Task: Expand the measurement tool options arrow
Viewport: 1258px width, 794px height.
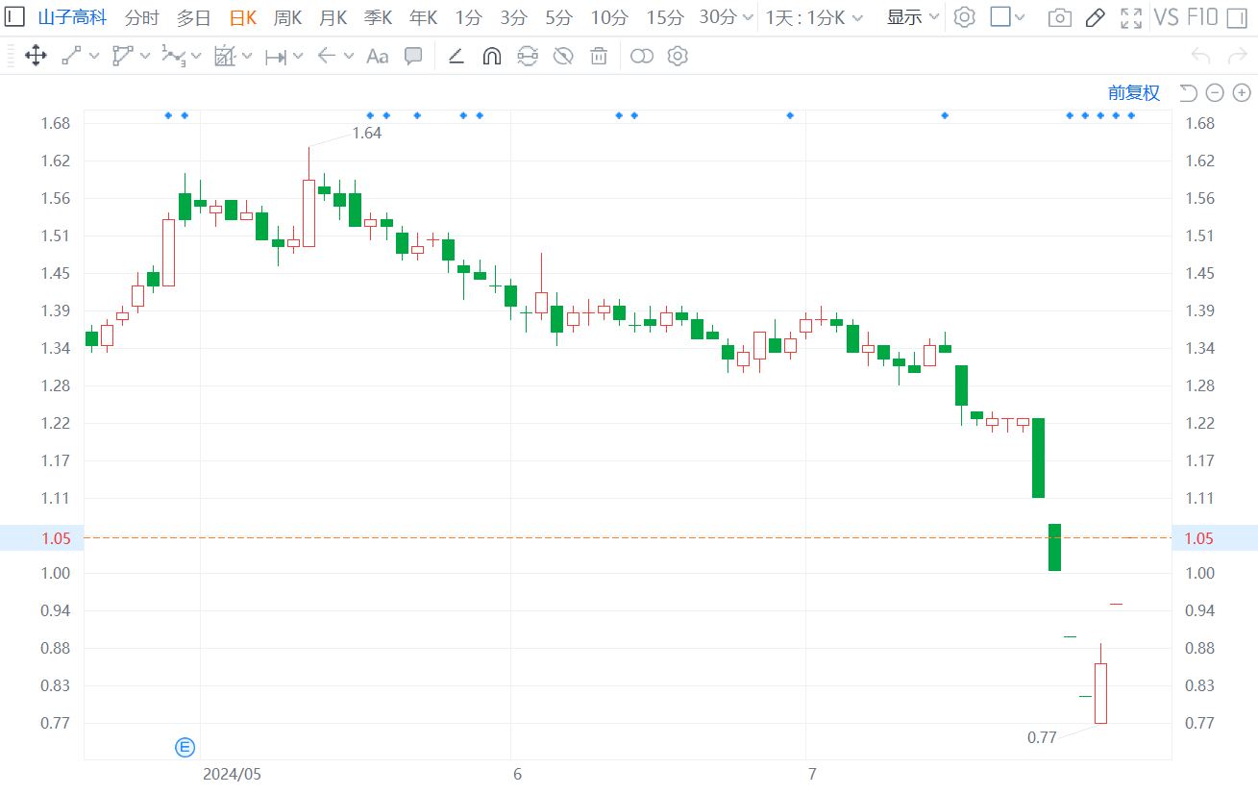Action: (x=298, y=56)
